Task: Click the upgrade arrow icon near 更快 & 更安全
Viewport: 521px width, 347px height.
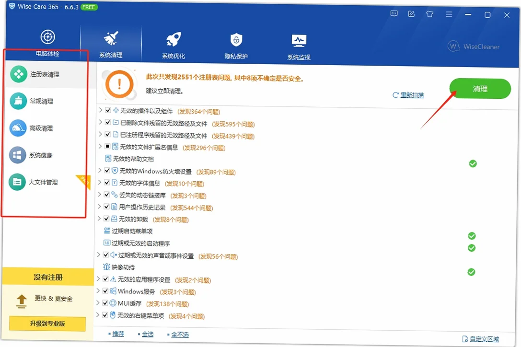Action: click(x=22, y=301)
